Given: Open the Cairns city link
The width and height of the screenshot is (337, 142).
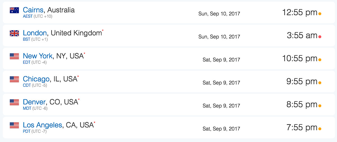Looking at the screenshot, I should [x=33, y=10].
